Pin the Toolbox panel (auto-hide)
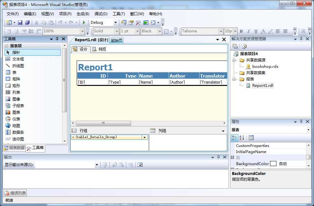 point(57,39)
